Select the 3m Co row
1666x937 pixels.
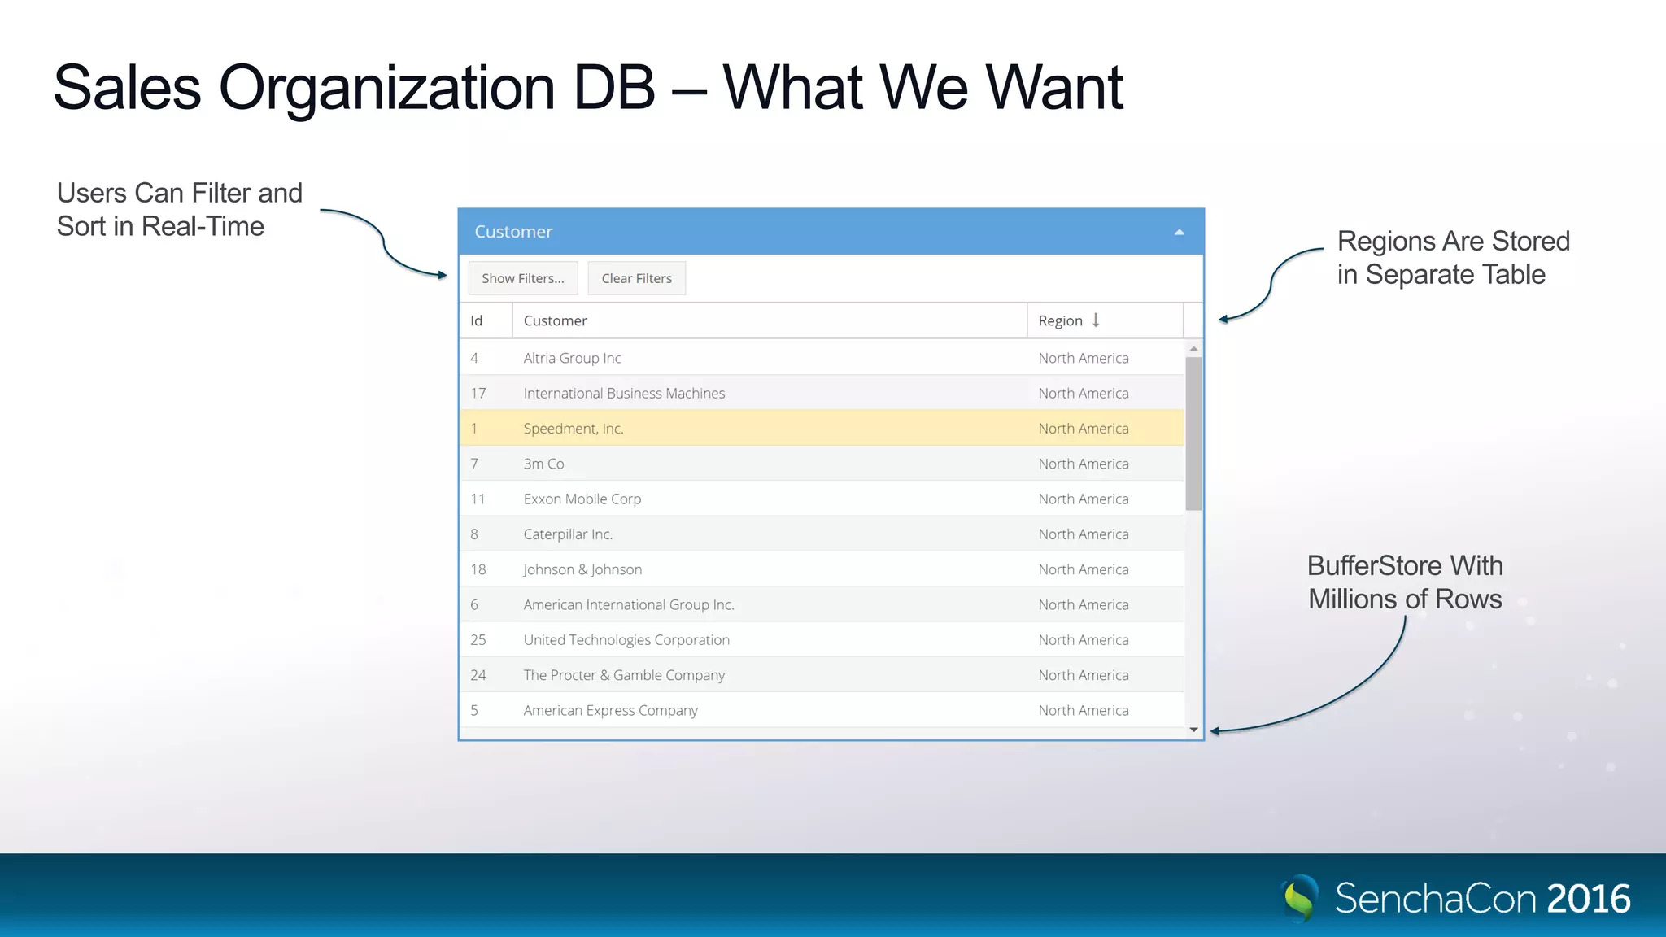coord(822,464)
